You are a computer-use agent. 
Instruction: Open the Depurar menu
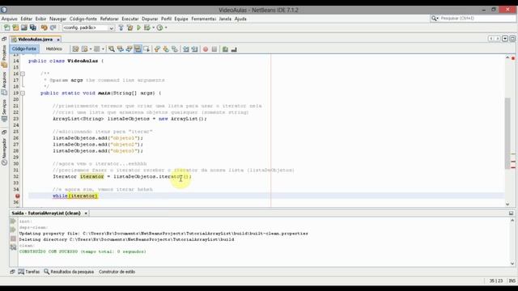point(150,19)
